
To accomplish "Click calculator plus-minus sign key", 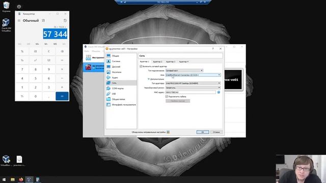I will (x=22, y=96).
